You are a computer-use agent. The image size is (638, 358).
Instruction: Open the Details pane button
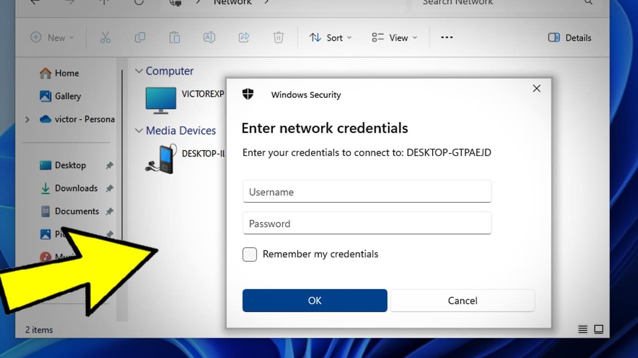click(x=569, y=38)
